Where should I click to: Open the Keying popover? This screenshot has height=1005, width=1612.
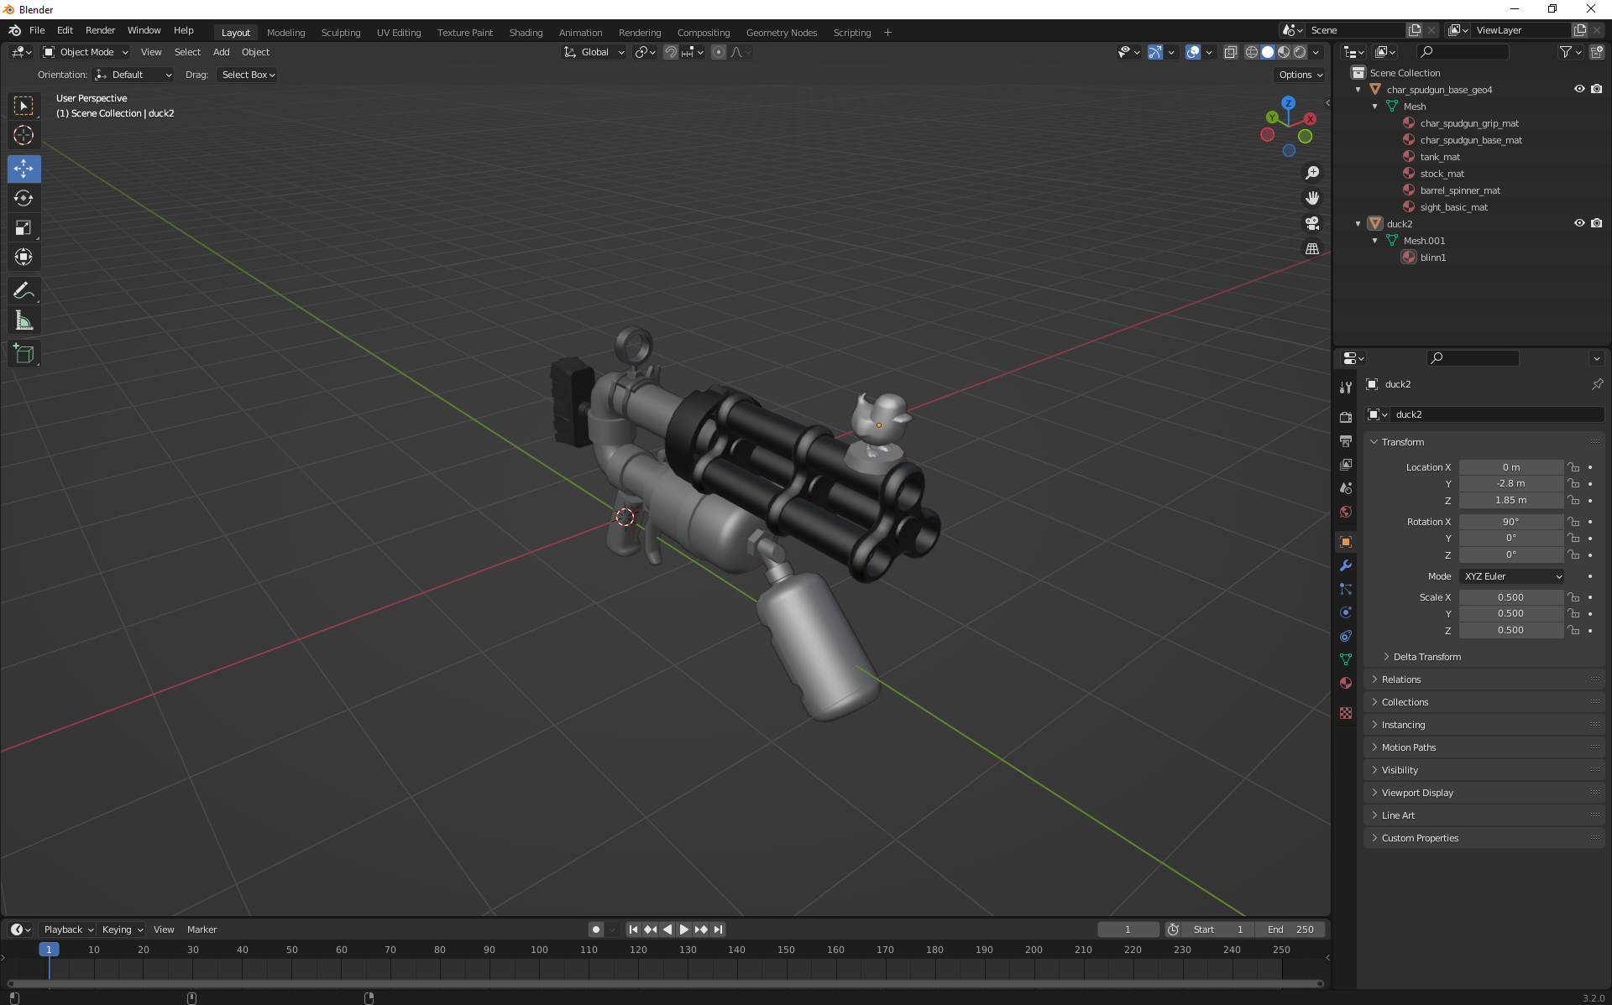click(x=123, y=929)
